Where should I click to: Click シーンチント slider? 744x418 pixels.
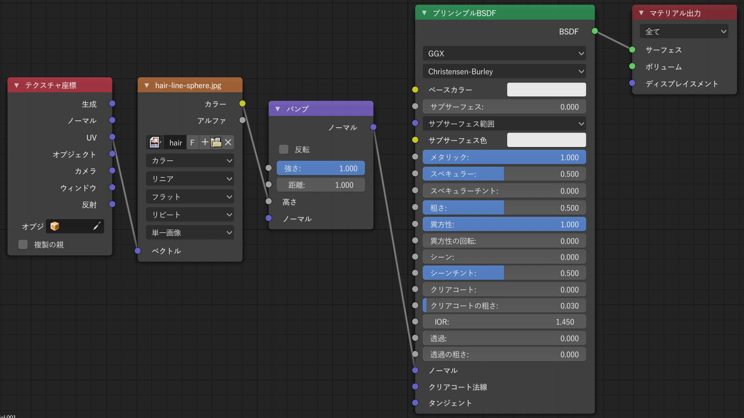tap(504, 273)
